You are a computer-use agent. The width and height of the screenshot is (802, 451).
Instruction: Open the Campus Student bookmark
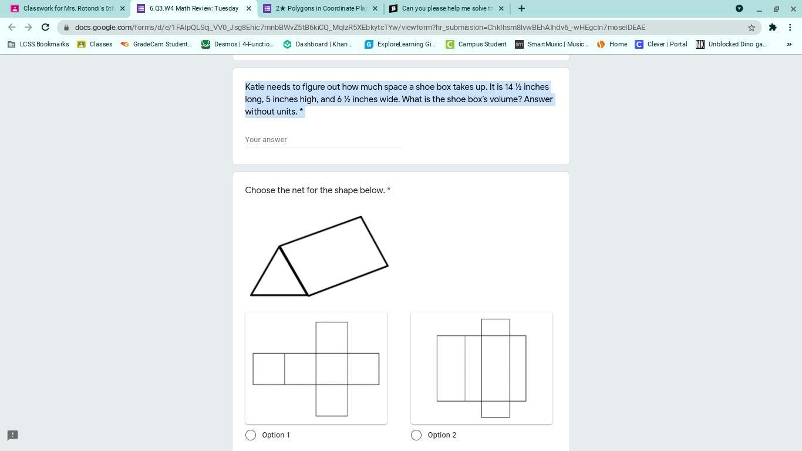[476, 44]
